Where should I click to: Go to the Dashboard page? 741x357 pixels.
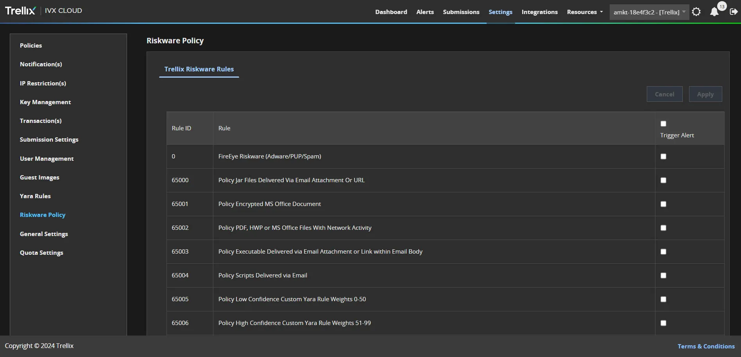(x=391, y=12)
